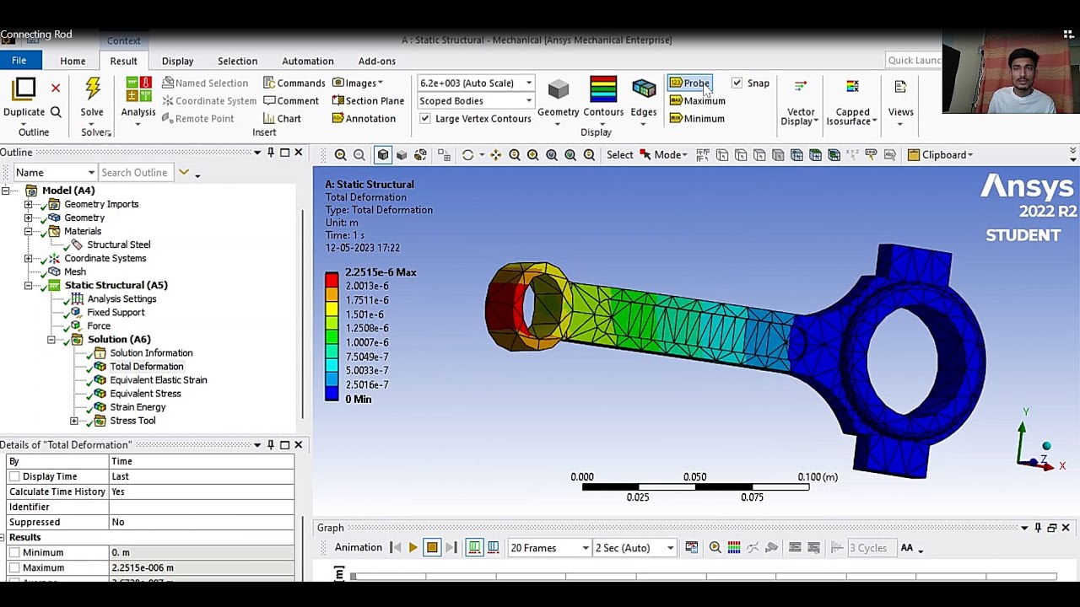
Task: Click the Edges display icon
Action: [644, 89]
